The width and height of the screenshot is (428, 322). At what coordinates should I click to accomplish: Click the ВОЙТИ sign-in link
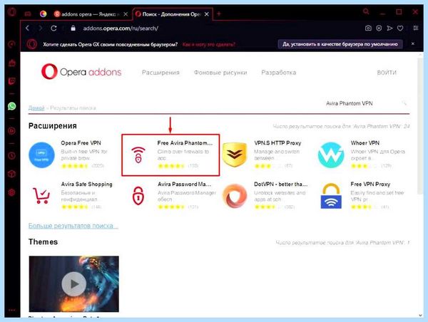coord(387,73)
